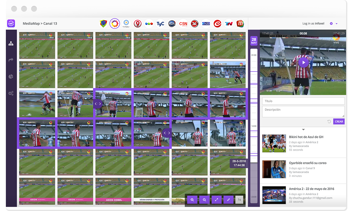Viewport: 352px width, 211px height.
Task: Jump to 01:00 on the timeline
Action: [254, 55]
